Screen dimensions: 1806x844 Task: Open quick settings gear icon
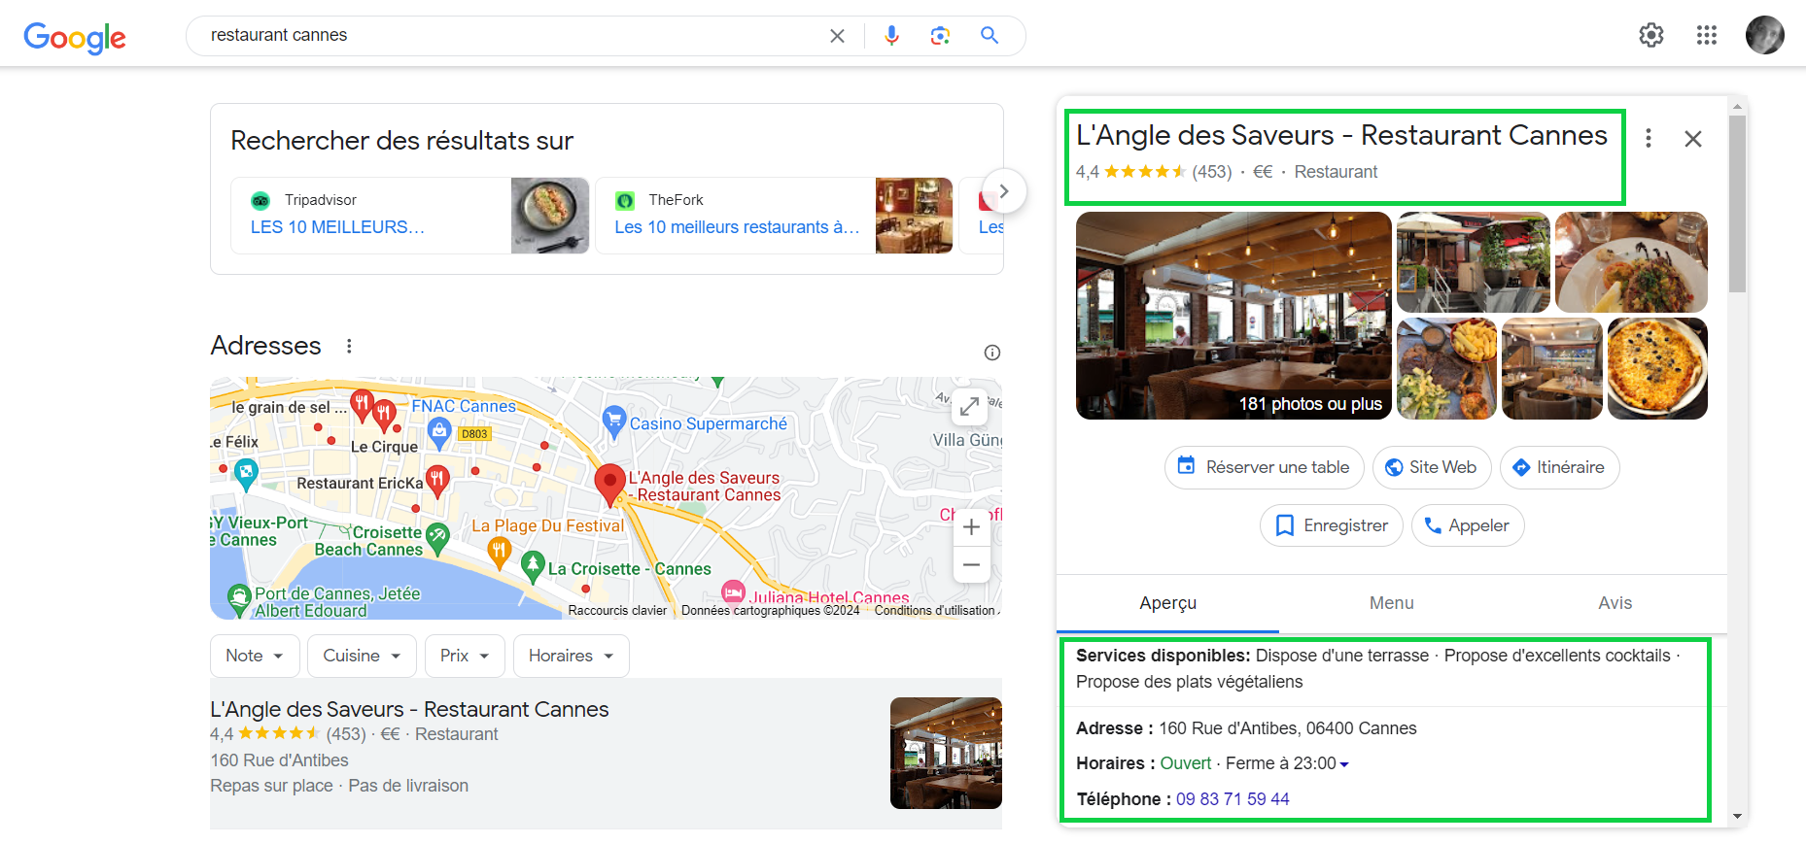[1651, 36]
